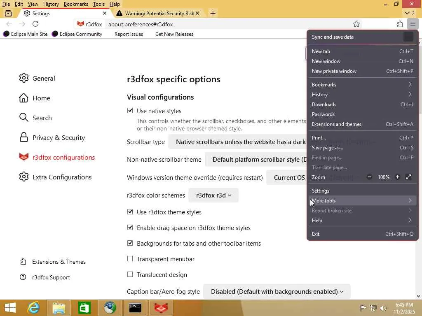Image resolution: width=422 pixels, height=316 pixels.
Task: Click Settings in the app menu
Action: coord(362,191)
